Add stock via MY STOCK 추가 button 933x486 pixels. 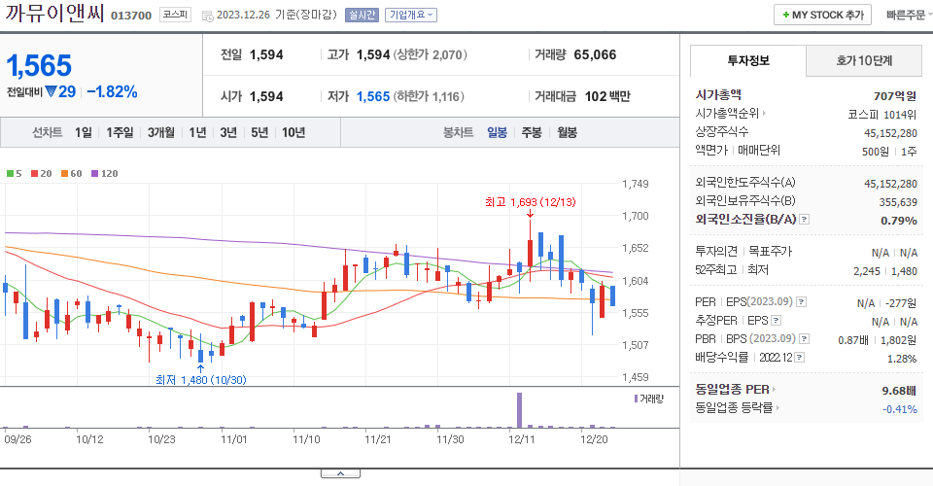[x=822, y=15]
